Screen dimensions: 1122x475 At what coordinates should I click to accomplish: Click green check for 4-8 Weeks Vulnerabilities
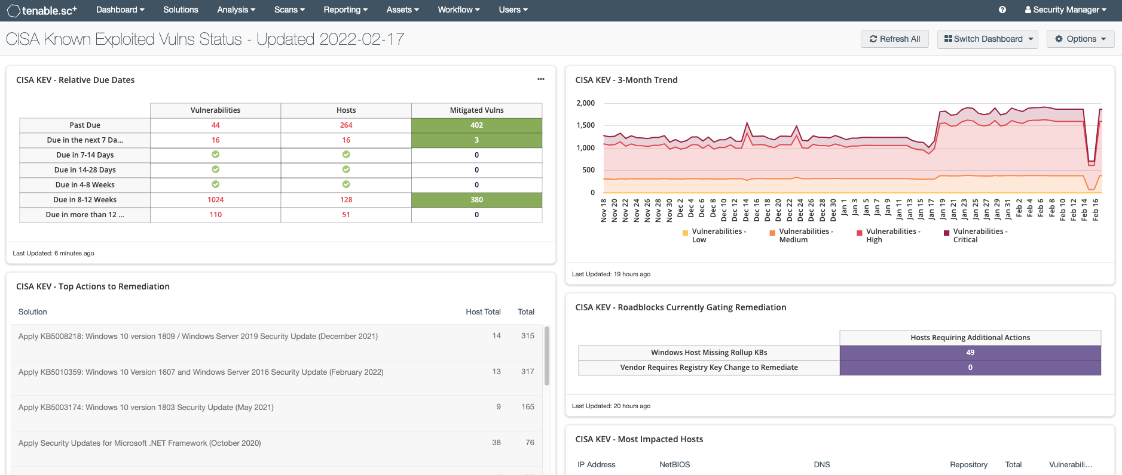pyautogui.click(x=215, y=184)
